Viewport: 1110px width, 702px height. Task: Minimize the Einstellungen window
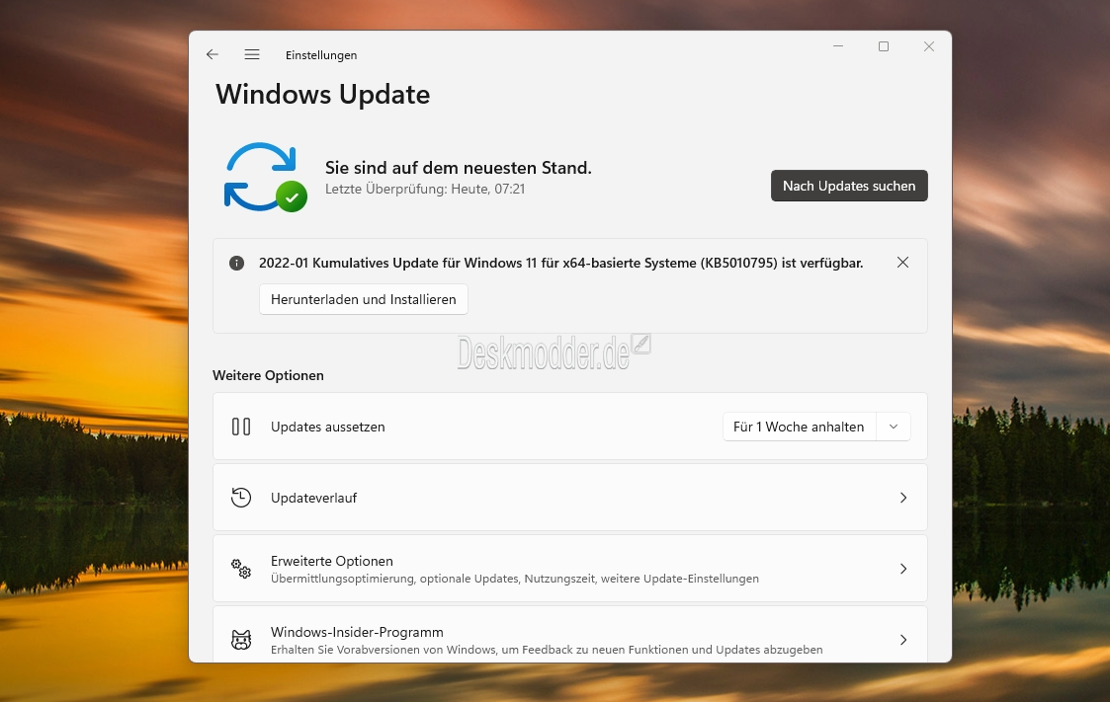pos(838,46)
